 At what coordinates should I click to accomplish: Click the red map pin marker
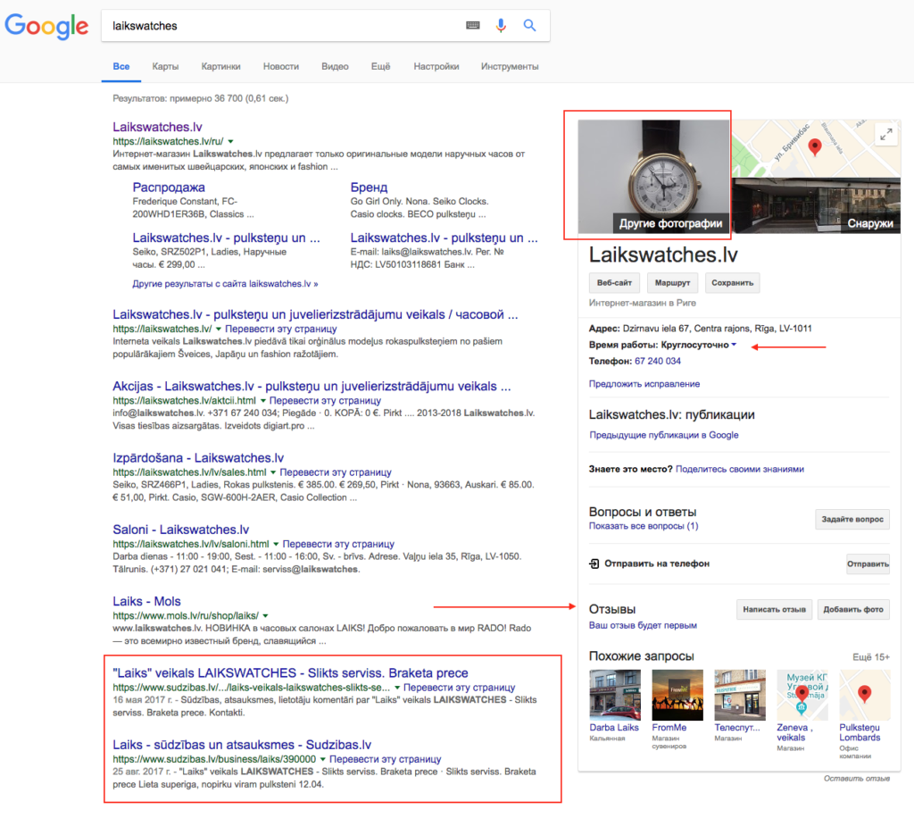coord(813,147)
